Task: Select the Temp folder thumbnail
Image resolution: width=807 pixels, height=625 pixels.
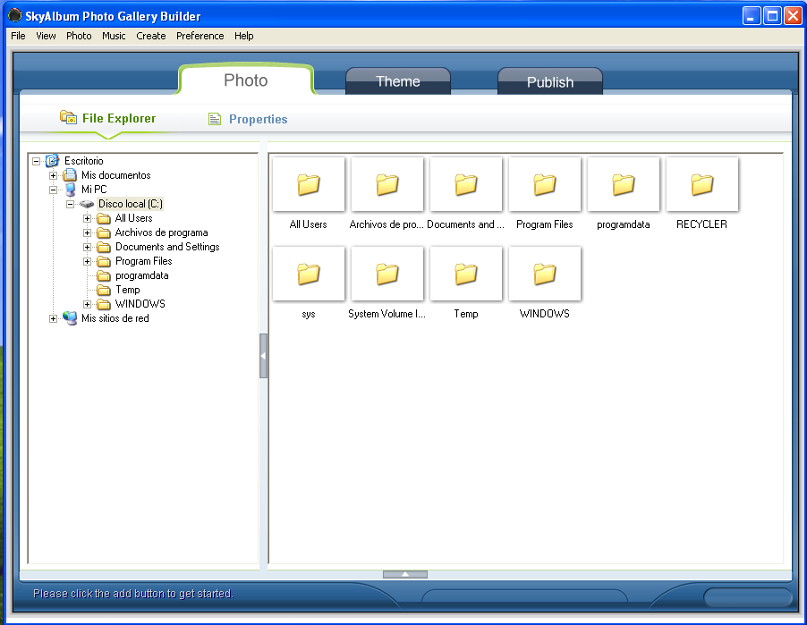Action: click(466, 274)
